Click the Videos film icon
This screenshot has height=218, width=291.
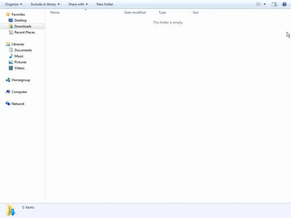pos(11,68)
